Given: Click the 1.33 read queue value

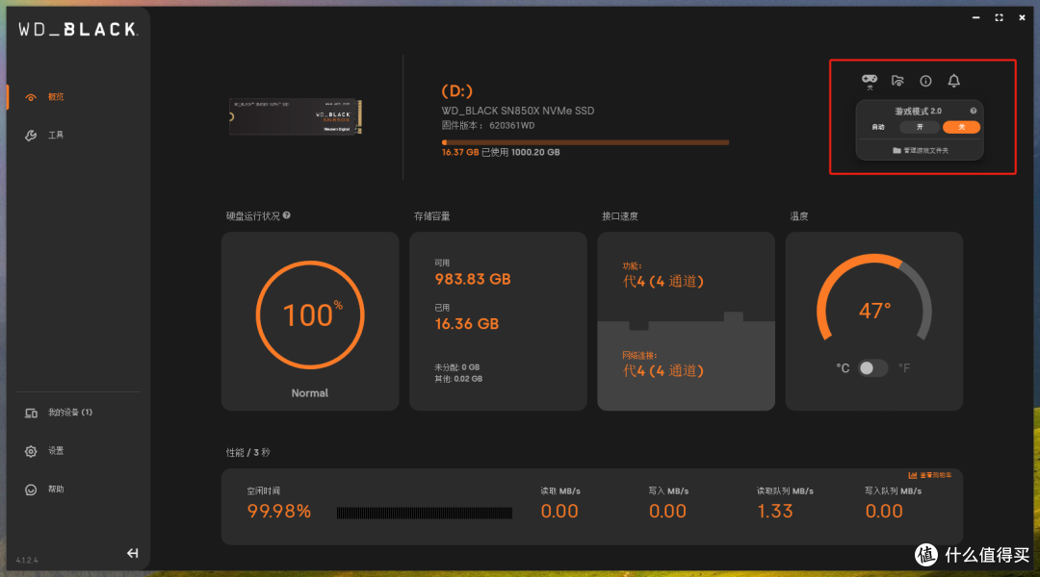Looking at the screenshot, I should (774, 512).
